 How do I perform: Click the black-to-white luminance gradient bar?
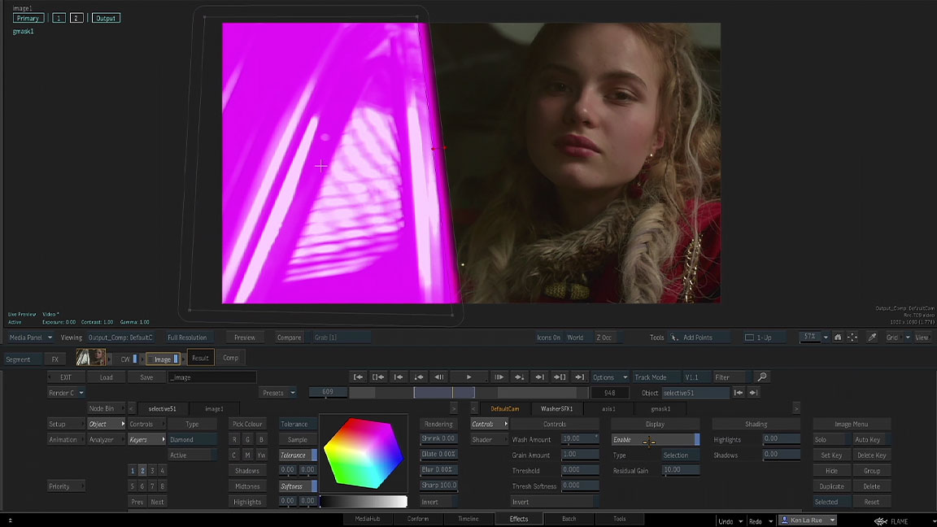tap(364, 502)
